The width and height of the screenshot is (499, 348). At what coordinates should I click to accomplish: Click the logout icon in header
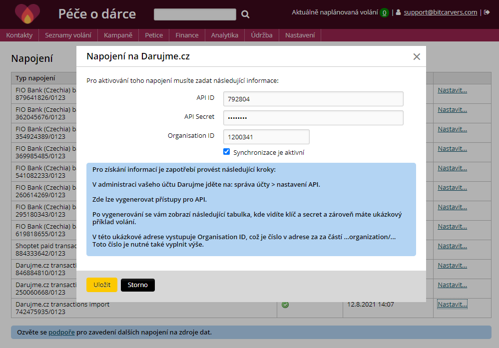point(487,12)
